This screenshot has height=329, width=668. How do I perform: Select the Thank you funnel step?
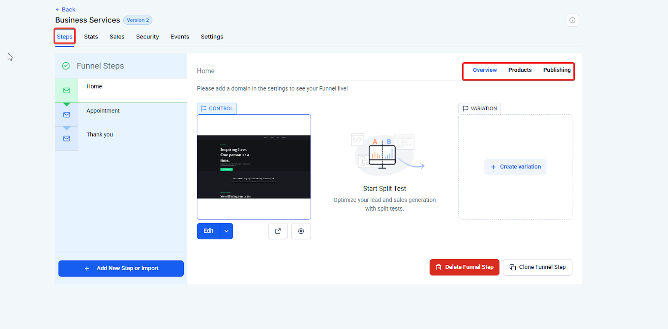[121, 138]
